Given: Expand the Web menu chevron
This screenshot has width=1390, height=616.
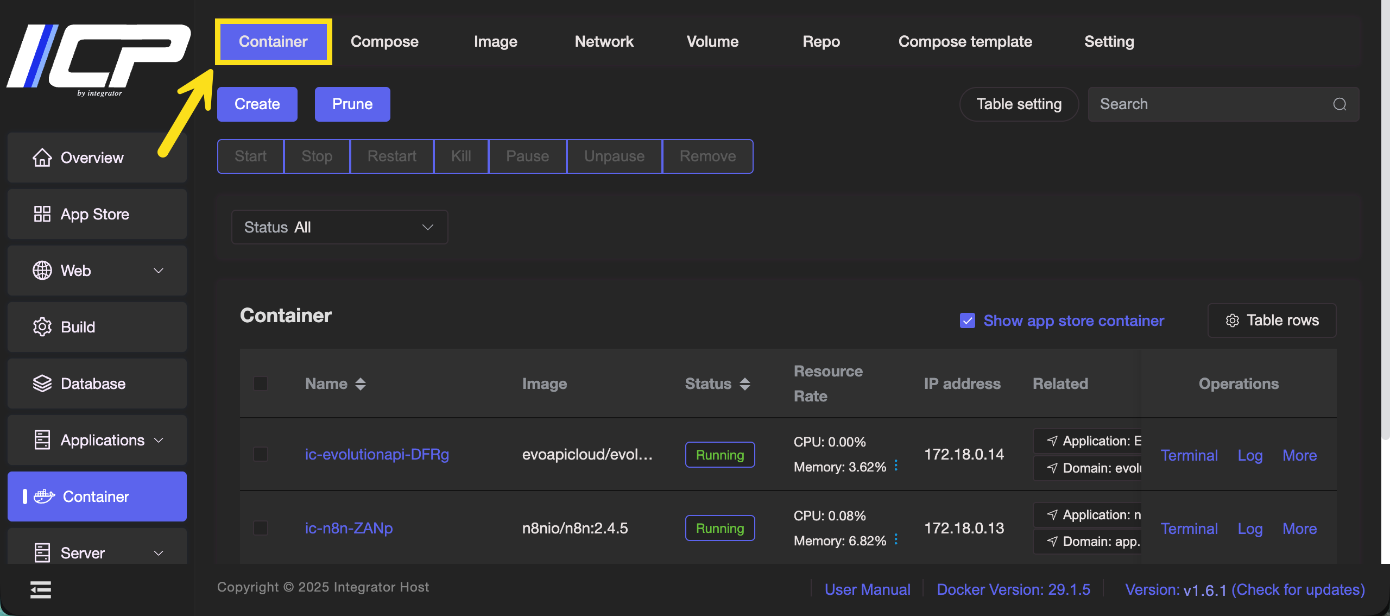Looking at the screenshot, I should click(159, 271).
